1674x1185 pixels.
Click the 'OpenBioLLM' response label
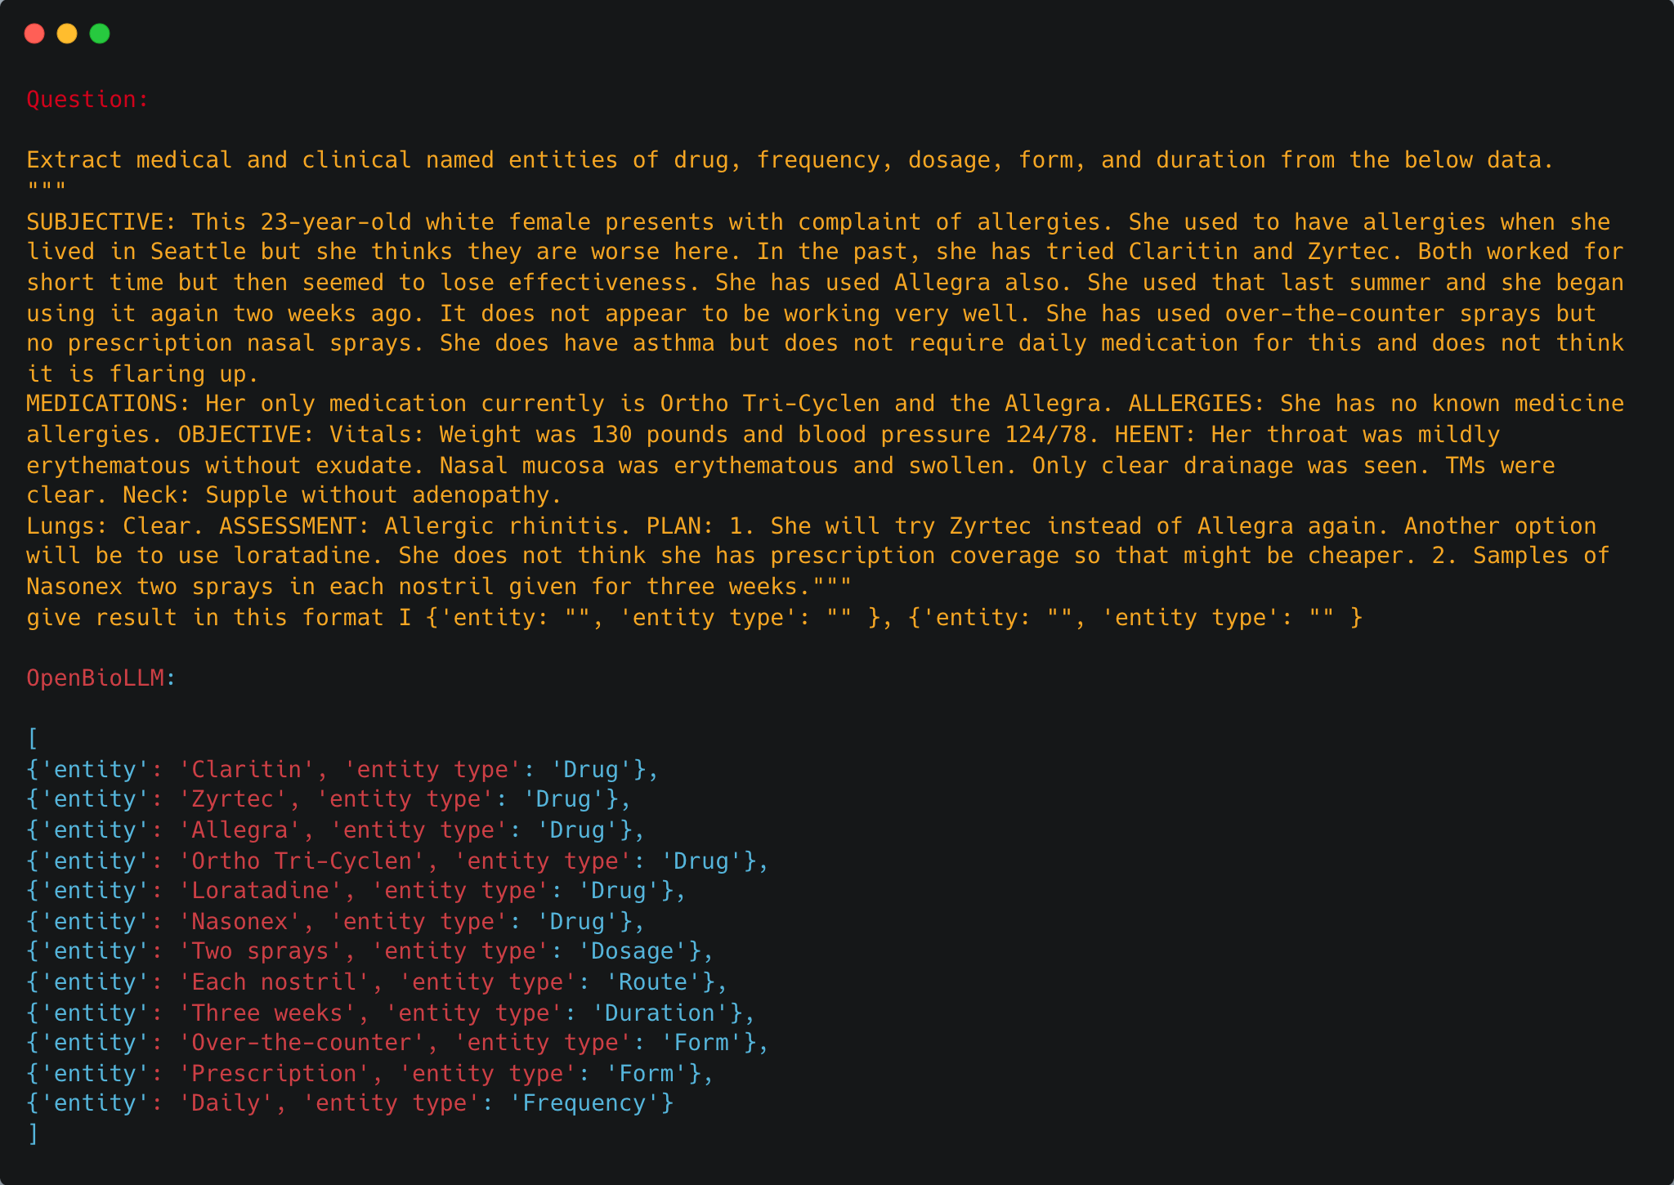[95, 678]
